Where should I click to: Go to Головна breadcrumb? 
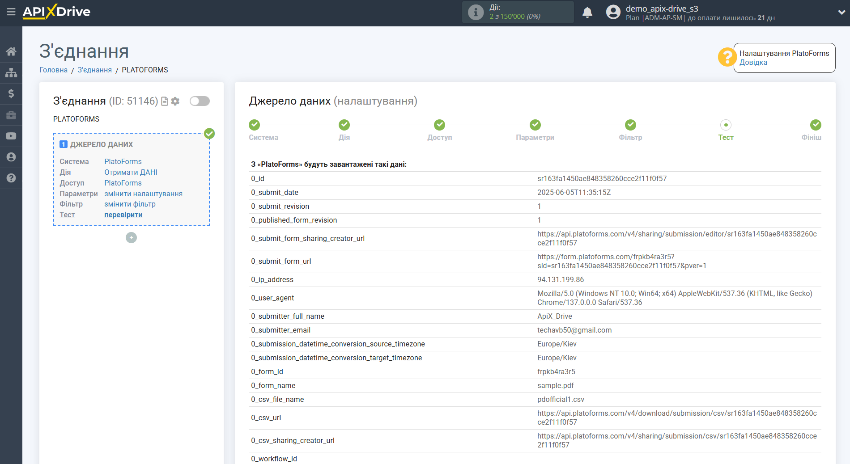pos(53,70)
